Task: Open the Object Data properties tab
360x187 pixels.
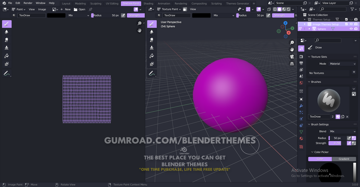Action: [x=301, y=132]
